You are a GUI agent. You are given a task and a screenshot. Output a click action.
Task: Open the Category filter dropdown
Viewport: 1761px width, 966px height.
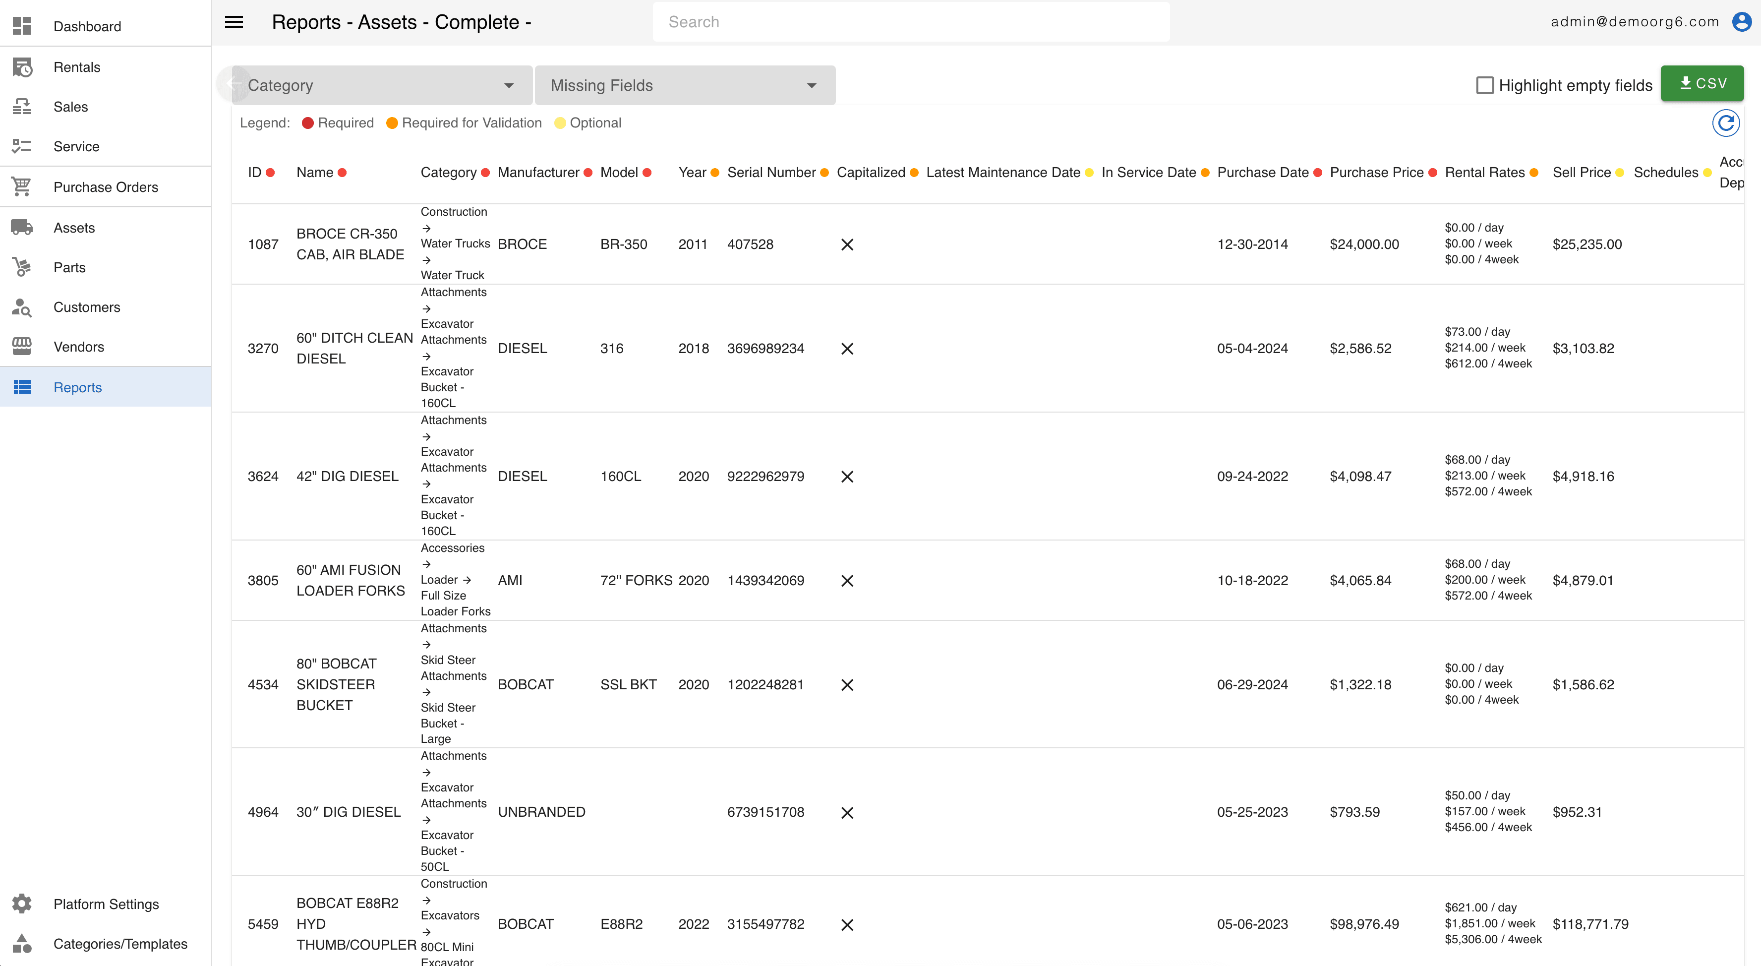(x=382, y=85)
